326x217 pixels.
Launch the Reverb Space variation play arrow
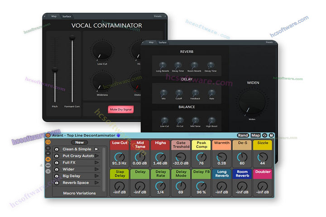click(x=96, y=183)
